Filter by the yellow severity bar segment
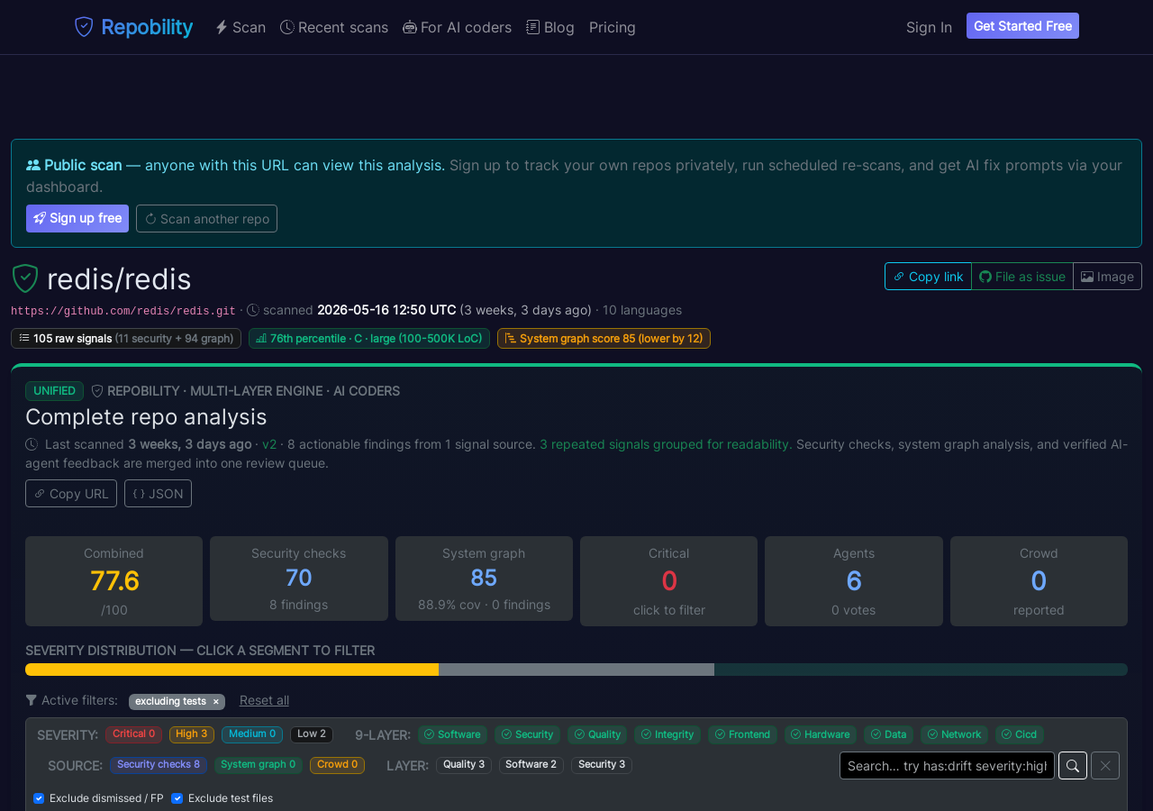This screenshot has height=811, width=1153. (x=232, y=670)
